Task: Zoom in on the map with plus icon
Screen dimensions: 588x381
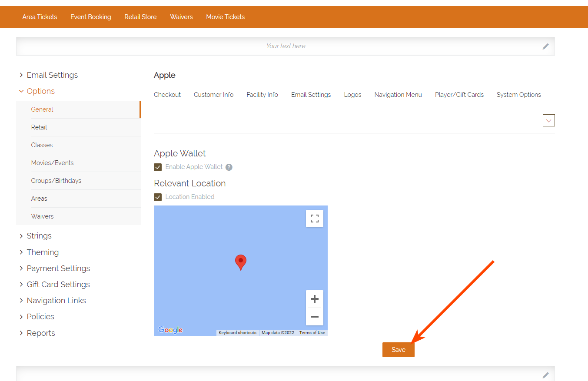Action: pos(315,299)
